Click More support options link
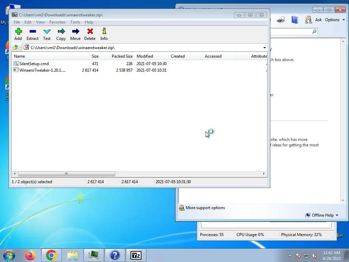The height and width of the screenshot is (262, 349). click(205, 208)
